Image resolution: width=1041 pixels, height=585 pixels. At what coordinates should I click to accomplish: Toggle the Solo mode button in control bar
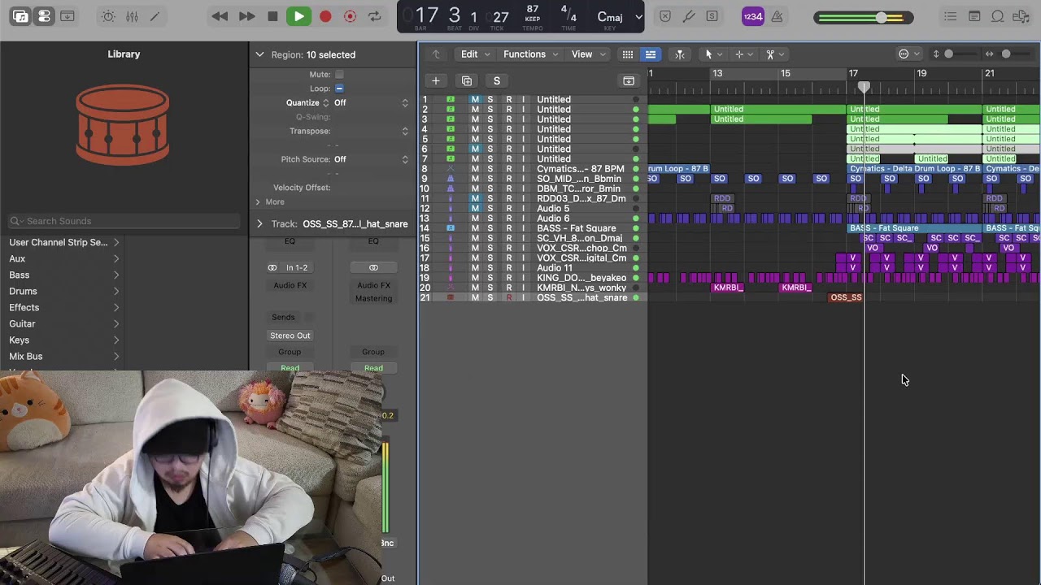click(x=712, y=16)
